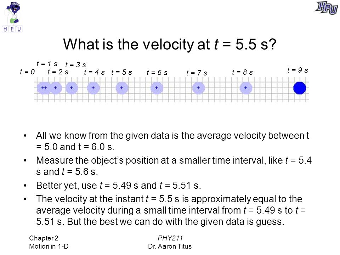
Task: Click the ball marker under t = 8 s
Action: pos(246,88)
